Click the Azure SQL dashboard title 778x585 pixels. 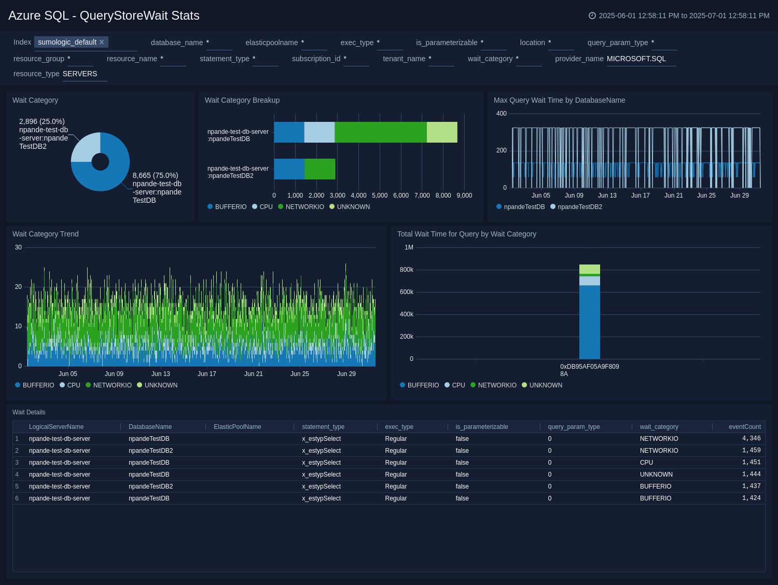tap(104, 16)
